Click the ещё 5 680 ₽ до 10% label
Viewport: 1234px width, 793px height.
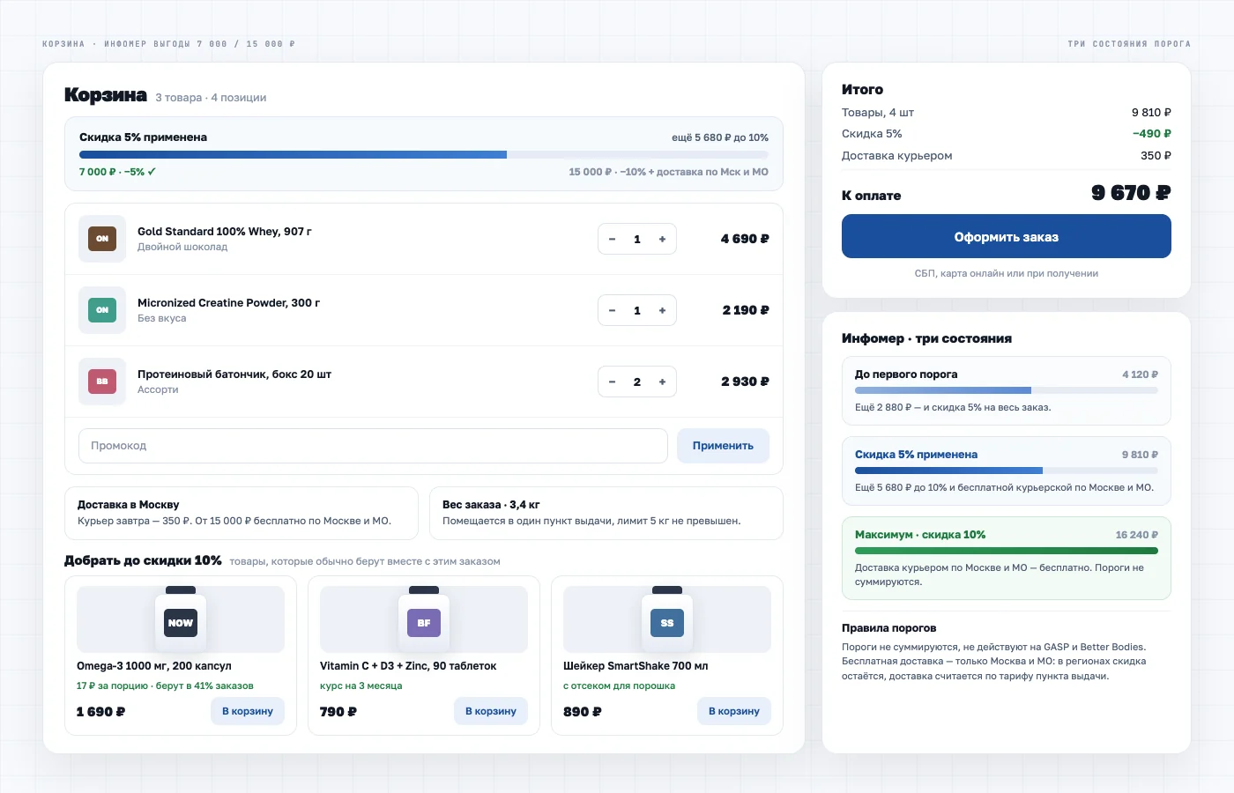coord(720,137)
